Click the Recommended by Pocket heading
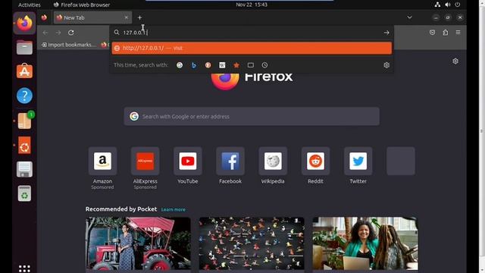Image resolution: width=485 pixels, height=273 pixels. click(121, 209)
